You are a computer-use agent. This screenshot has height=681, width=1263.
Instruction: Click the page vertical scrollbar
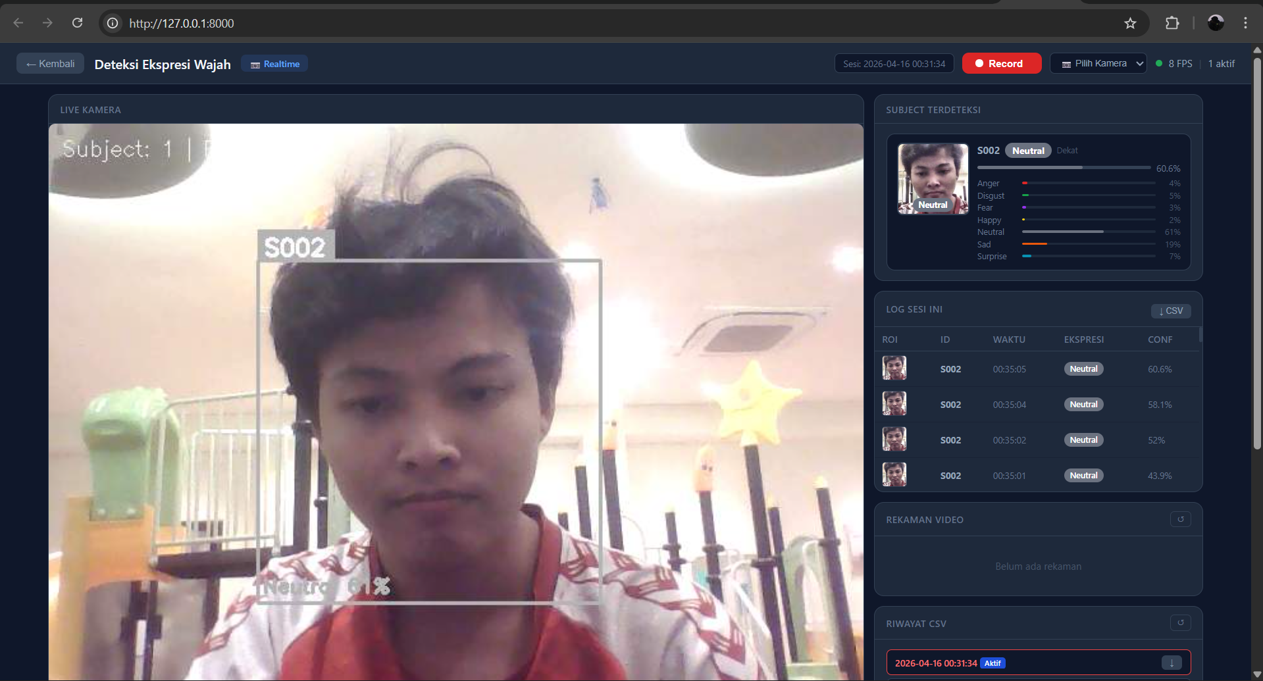[1257, 253]
